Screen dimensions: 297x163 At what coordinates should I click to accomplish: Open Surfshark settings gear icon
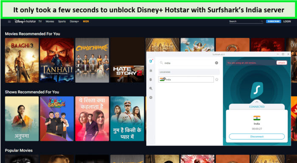(x=151, y=97)
